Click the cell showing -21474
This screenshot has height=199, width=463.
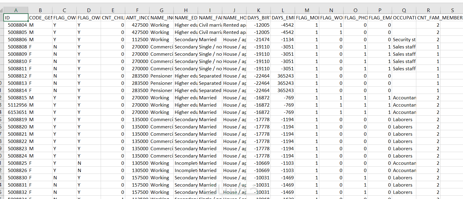coord(259,39)
